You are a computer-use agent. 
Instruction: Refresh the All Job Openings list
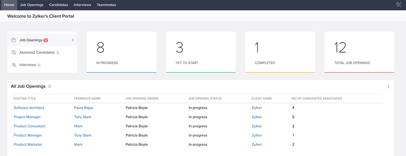(x=50, y=86)
